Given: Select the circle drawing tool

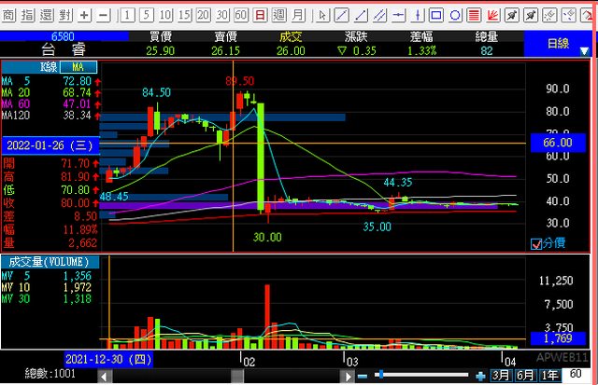Looking at the screenshot, I should 454,16.
